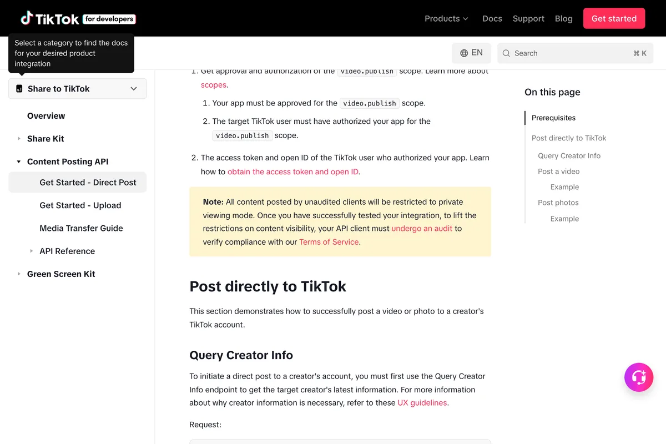Open the Support menu item
This screenshot has width=666, height=444.
(528, 18)
